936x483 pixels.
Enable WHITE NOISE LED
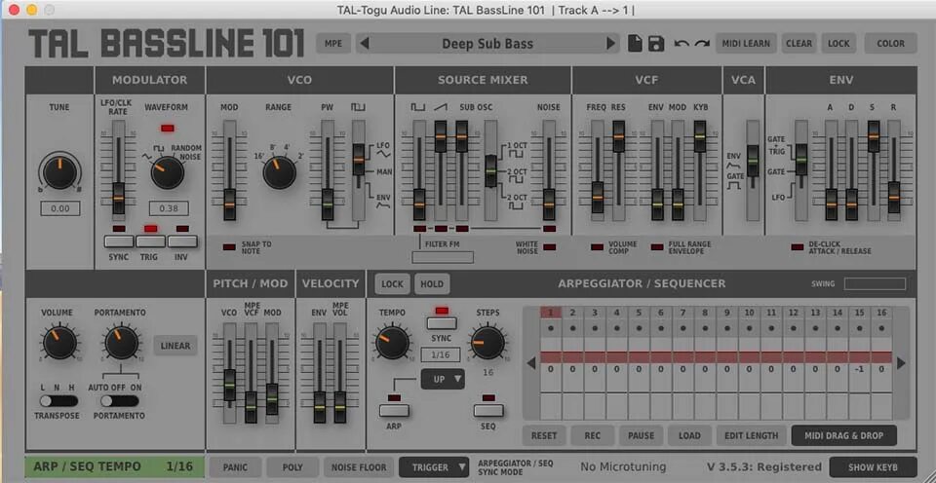tap(550, 247)
